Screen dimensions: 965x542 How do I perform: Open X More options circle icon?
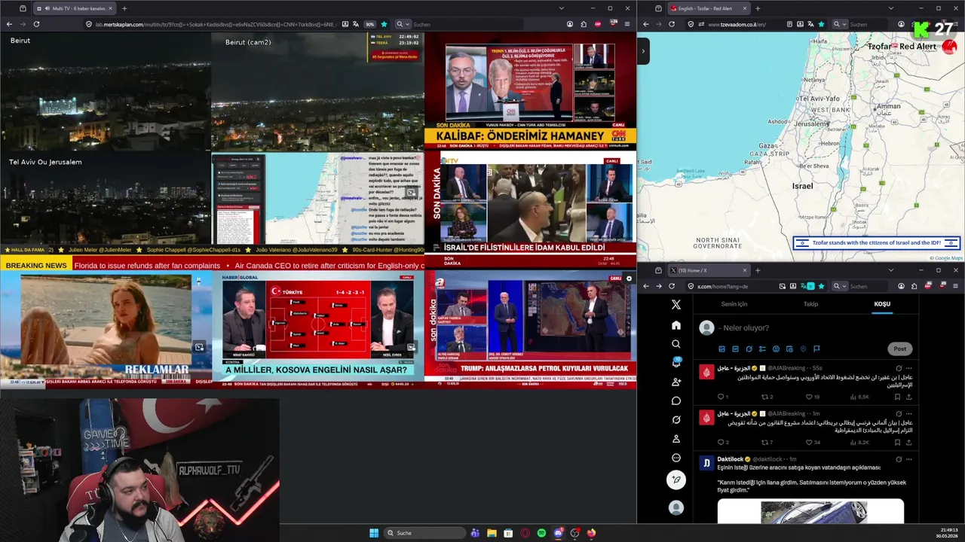pos(676,458)
